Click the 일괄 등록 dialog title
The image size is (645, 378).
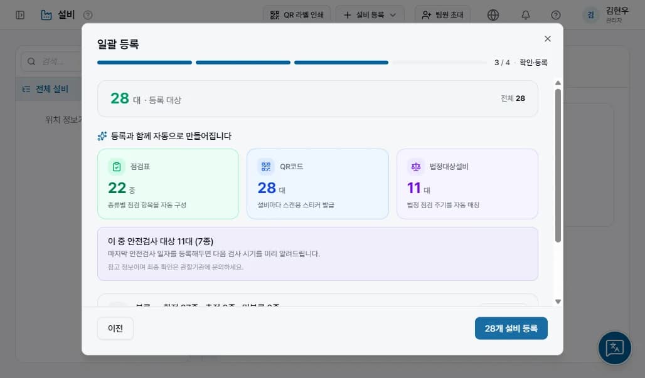pyautogui.click(x=118, y=44)
